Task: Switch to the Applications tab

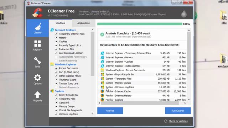Action: click(83, 23)
